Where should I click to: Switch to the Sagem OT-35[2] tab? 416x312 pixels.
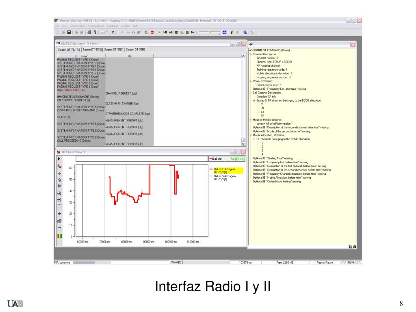(x=92, y=50)
